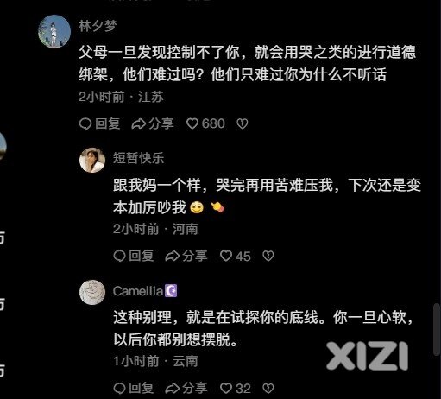Open 短暂快乐's profile avatar
The width and height of the screenshot is (441, 399).
coord(92,160)
